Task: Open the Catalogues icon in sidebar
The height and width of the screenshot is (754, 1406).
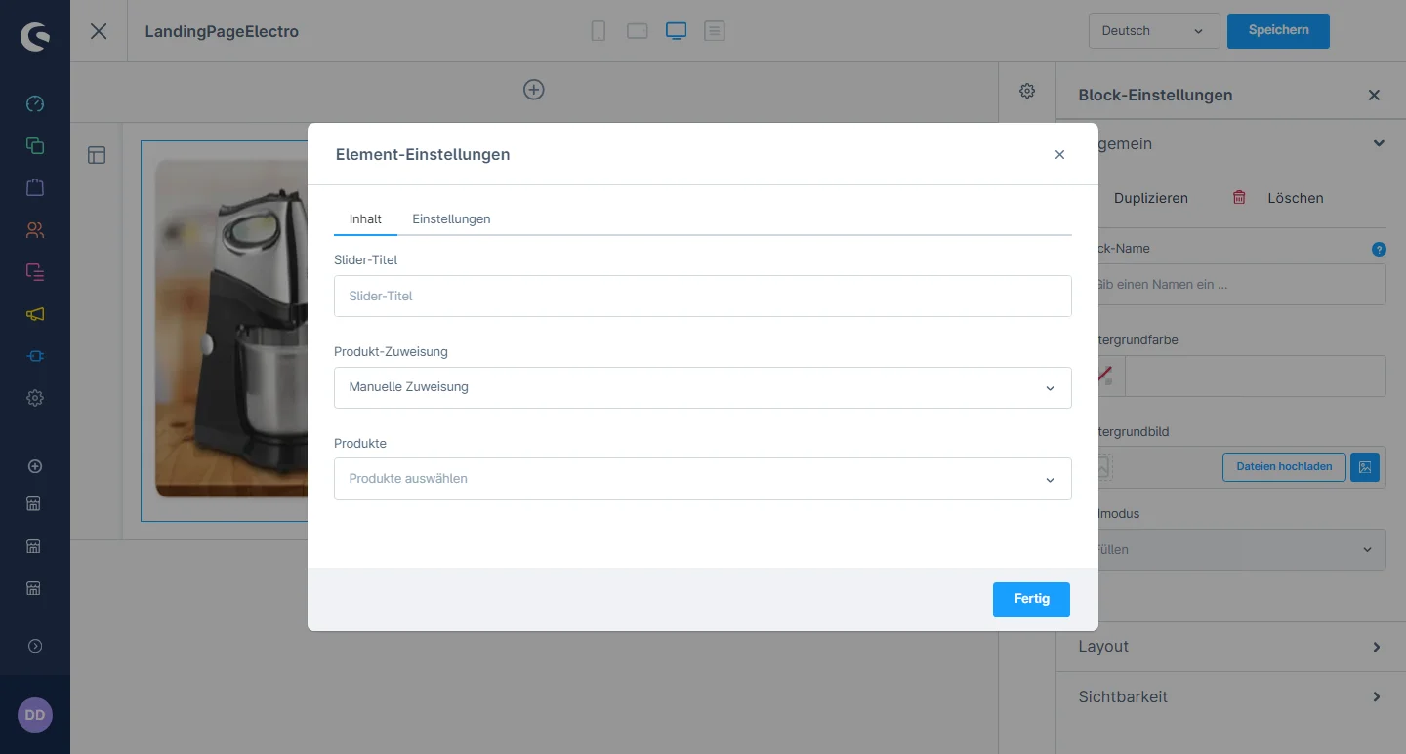Action: tap(35, 145)
